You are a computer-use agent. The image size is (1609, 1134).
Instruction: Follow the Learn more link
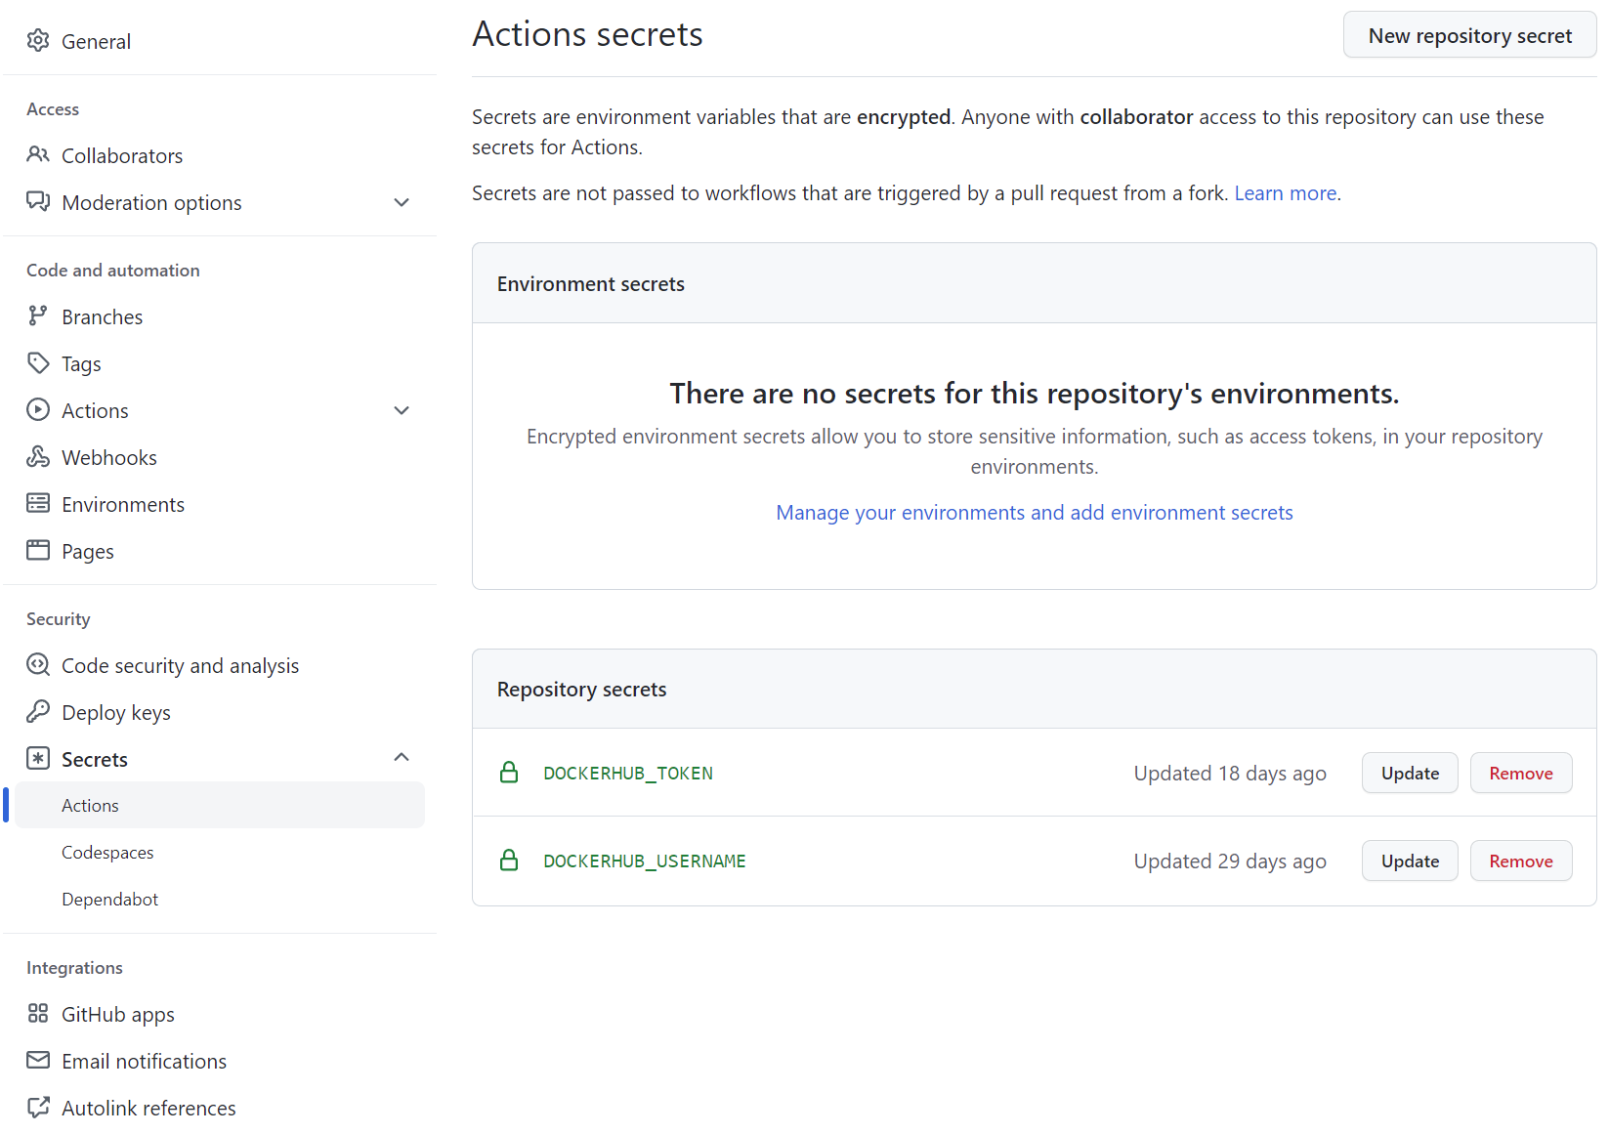tap(1285, 193)
